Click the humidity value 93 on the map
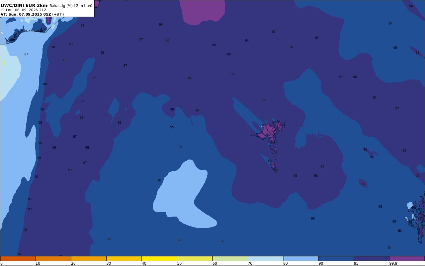This screenshot has height=266, width=425. [x=179, y=240]
